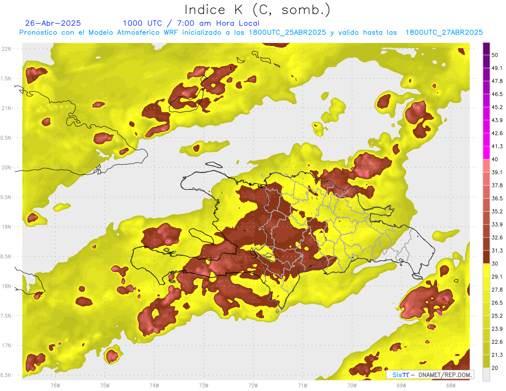Select the colorbar value "22.6"

[x=497, y=342]
